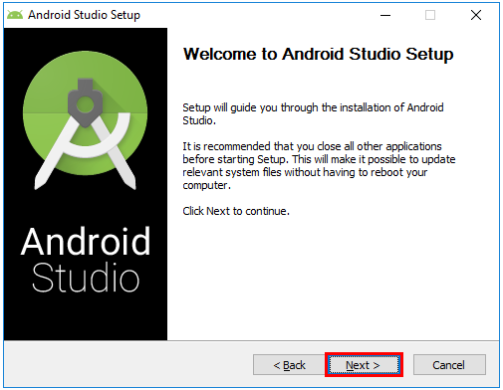503x390 pixels.
Task: Go back using the < Back button
Action: (x=289, y=365)
